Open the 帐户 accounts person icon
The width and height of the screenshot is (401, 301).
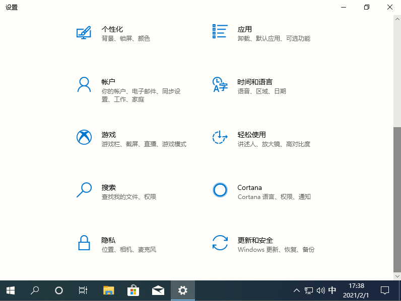84,84
